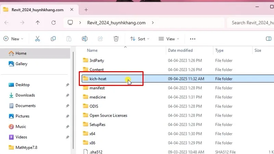Expand the breadcrumb chevron after Revit_2024_huynhkhang.com
The width and height of the screenshot is (274, 154).
(153, 23)
